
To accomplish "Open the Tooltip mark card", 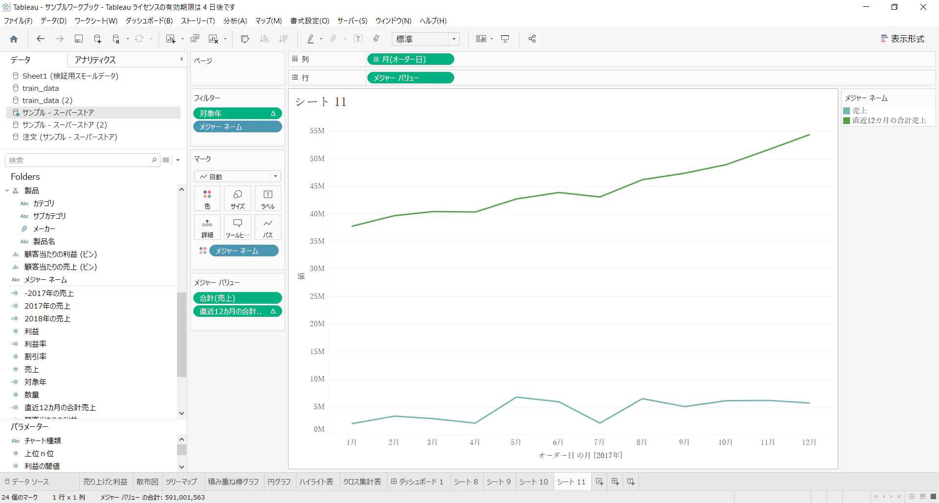I will (x=238, y=228).
